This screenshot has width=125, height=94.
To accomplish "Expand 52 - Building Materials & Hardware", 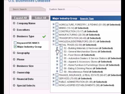I will coord(57,48).
